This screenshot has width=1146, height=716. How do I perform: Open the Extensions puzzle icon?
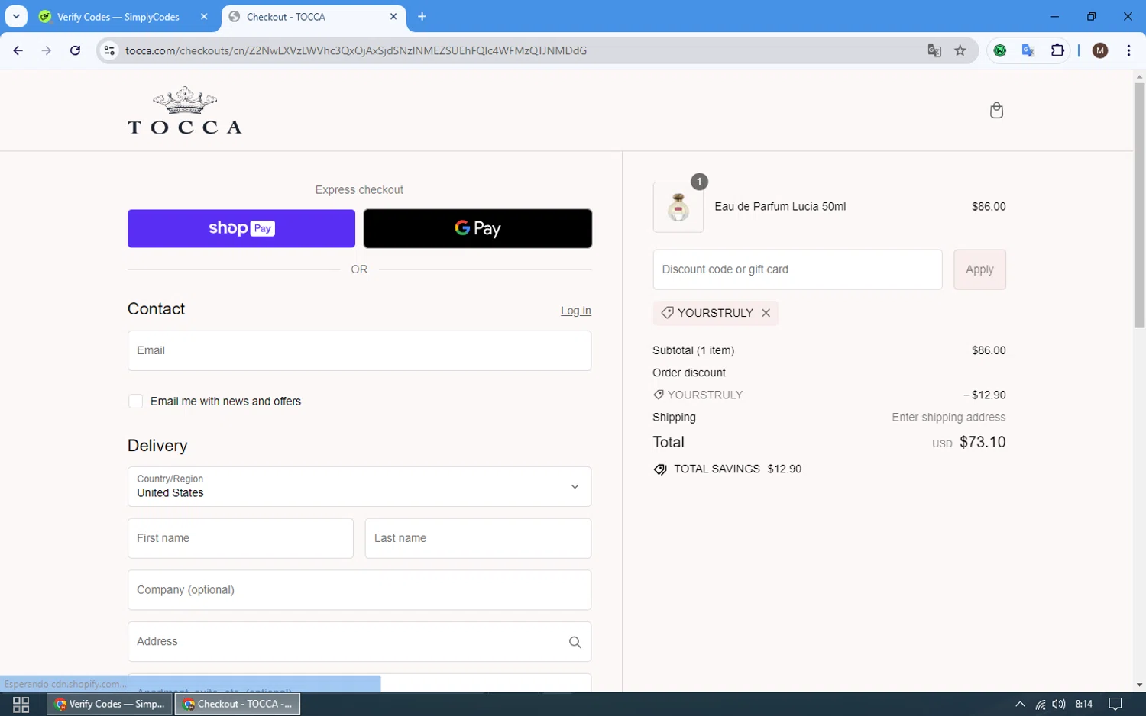click(1057, 50)
